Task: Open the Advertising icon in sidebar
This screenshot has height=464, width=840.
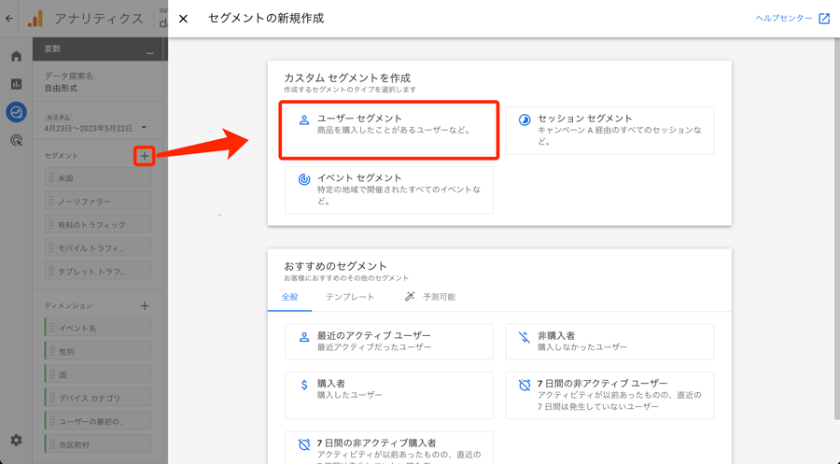Action: (16, 140)
